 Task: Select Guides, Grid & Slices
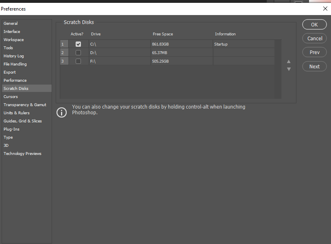pyautogui.click(x=26, y=121)
